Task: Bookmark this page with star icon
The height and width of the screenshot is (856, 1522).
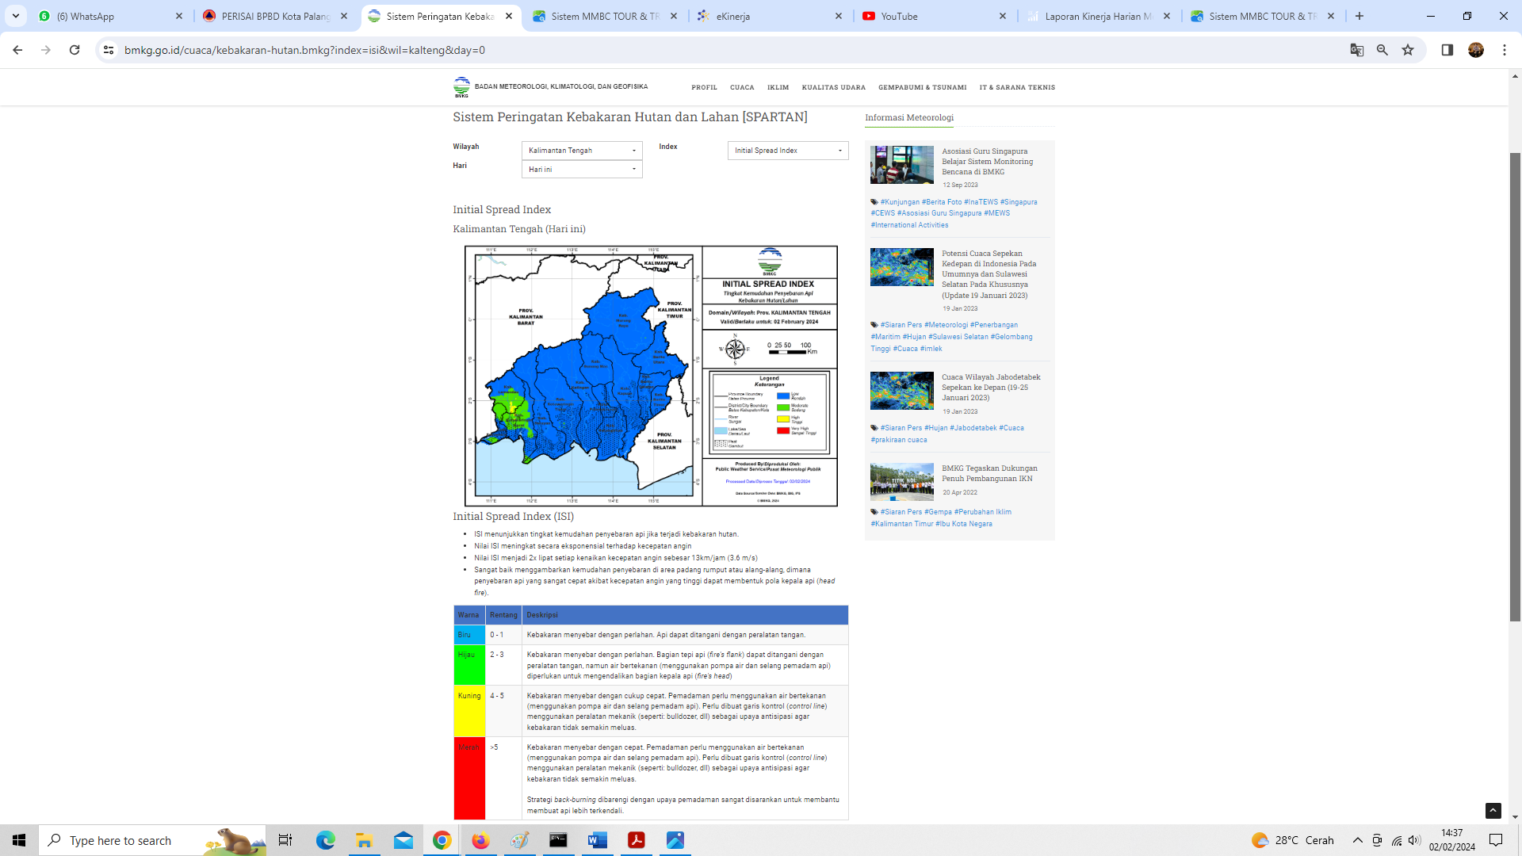Action: tap(1408, 50)
